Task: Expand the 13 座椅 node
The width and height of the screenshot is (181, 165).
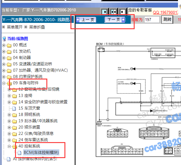Action: (x=9, y=96)
